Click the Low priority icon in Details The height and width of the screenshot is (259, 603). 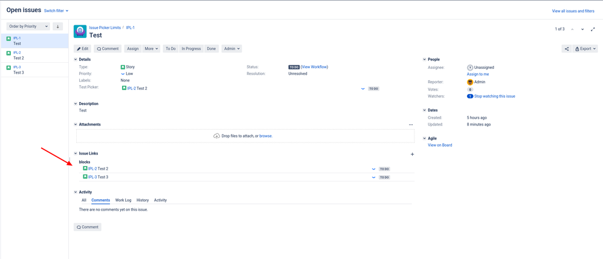123,74
